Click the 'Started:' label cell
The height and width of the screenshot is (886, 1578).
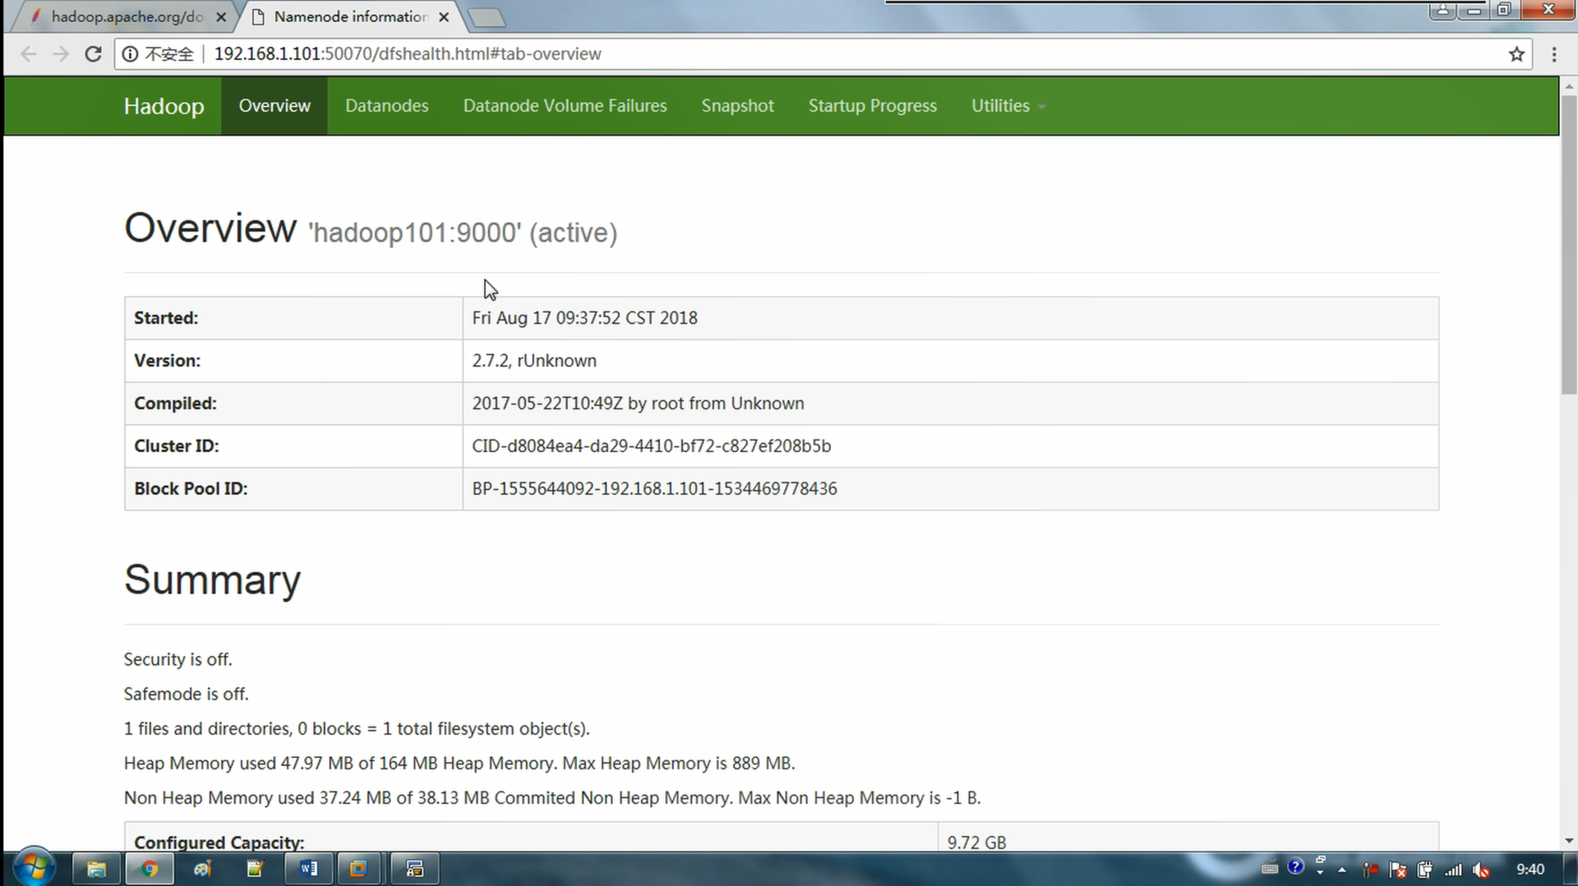coord(293,318)
